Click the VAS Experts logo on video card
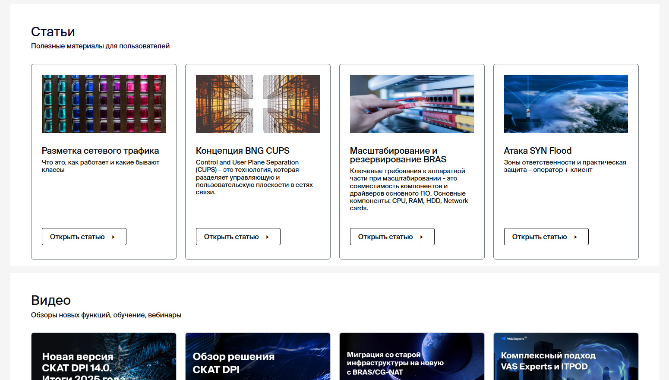Viewport: 669px width, 380px height. 514,339
